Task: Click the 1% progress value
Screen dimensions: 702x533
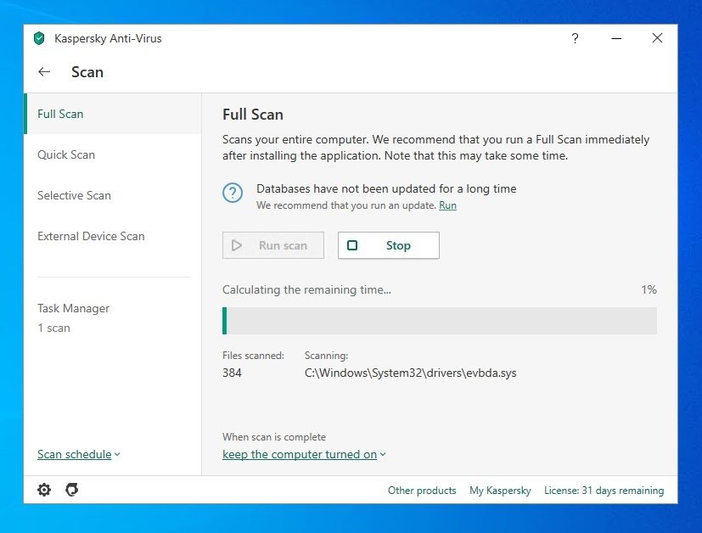Action: [x=649, y=289]
